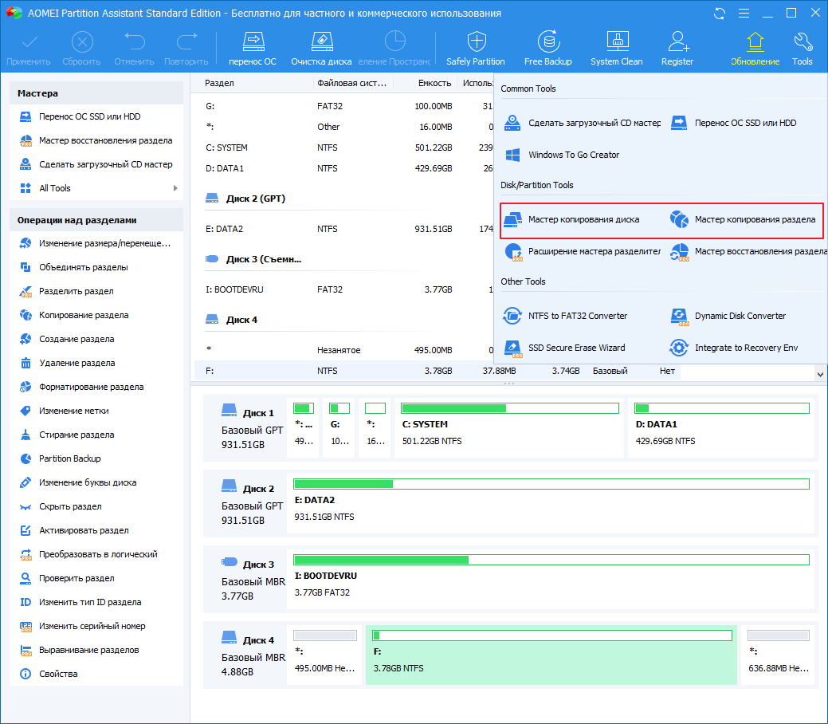Expand the All Tools submenu arrow
The width and height of the screenshot is (828, 724).
(175, 188)
